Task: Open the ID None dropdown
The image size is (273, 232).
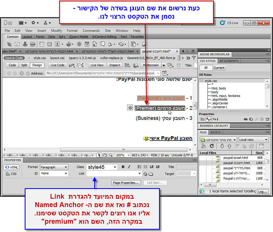Action: (x=54, y=173)
